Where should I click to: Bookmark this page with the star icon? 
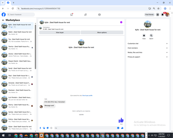pyautogui.click(x=158, y=9)
